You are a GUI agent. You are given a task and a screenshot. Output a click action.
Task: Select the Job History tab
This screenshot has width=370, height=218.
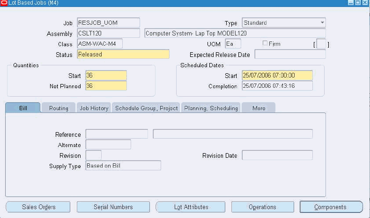coord(94,108)
